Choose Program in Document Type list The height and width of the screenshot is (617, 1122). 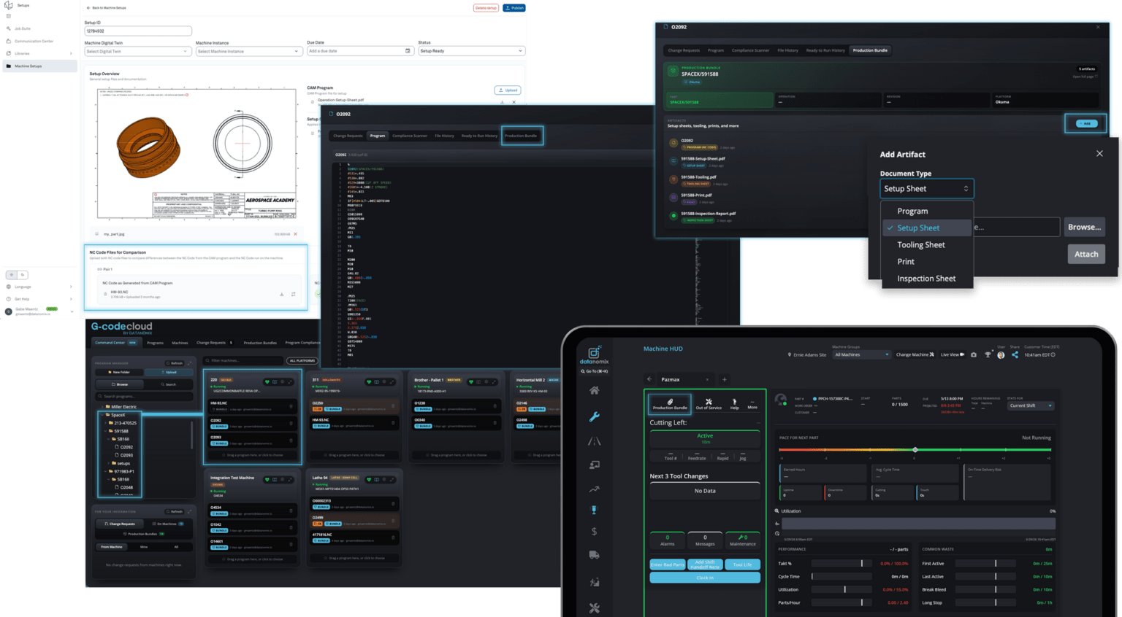[x=912, y=212]
